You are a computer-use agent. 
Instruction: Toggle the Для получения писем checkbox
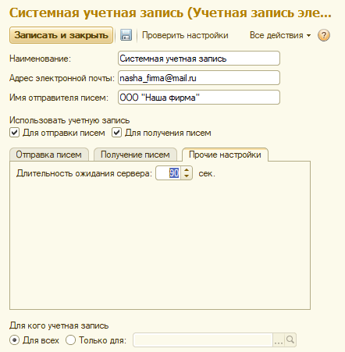(116, 133)
